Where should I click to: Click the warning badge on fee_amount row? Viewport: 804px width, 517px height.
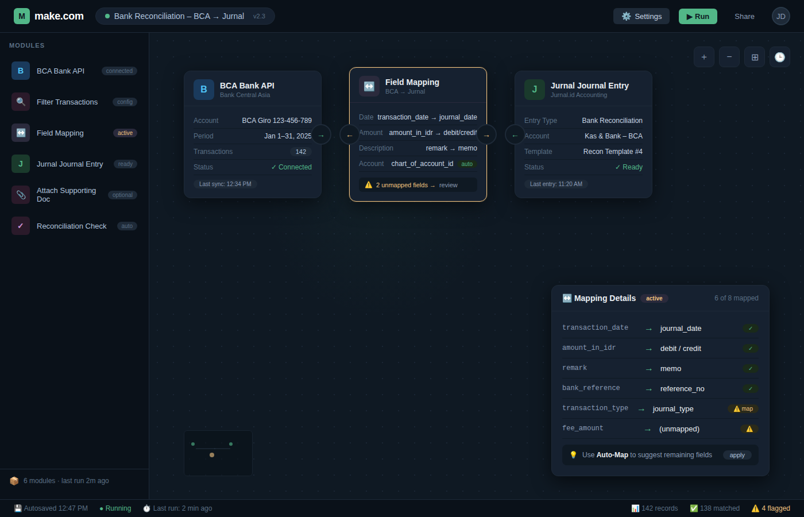(749, 429)
